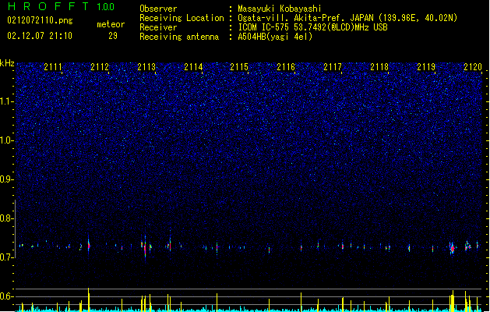Click the Observer field label

click(158, 9)
